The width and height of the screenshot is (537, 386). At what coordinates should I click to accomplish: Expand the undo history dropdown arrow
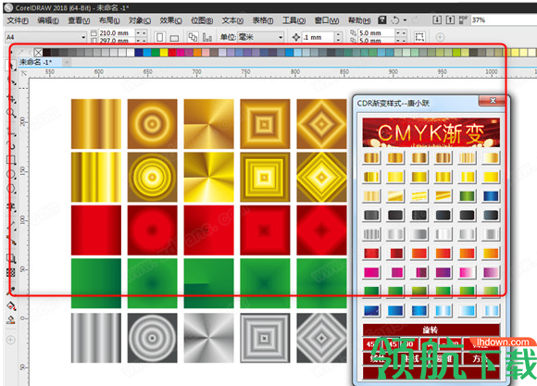coord(405,20)
